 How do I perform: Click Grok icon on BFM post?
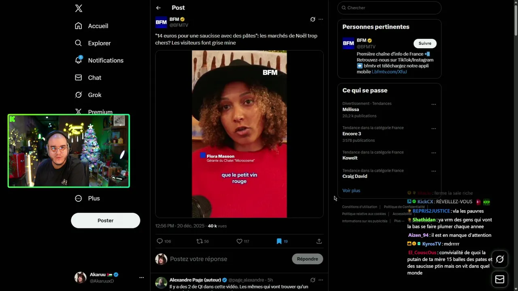[312, 19]
